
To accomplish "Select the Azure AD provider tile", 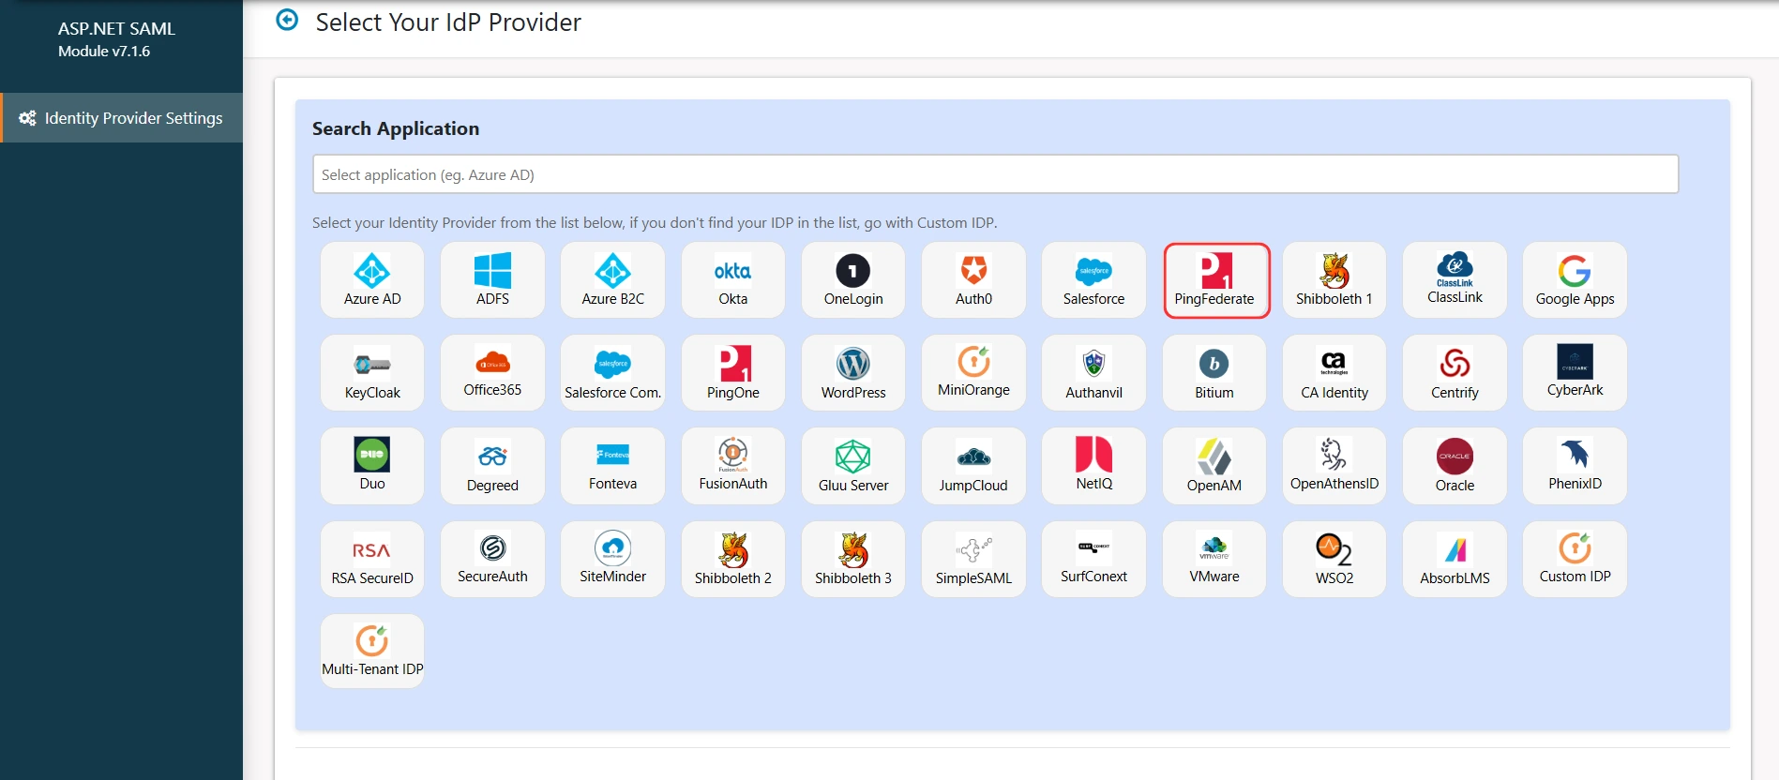I will [372, 280].
